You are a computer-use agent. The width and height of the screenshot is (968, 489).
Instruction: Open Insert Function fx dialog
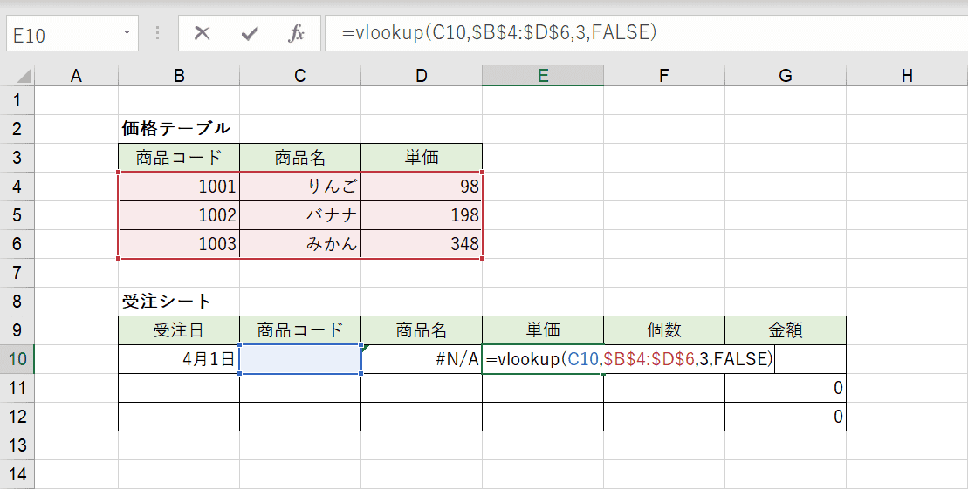coord(296,33)
